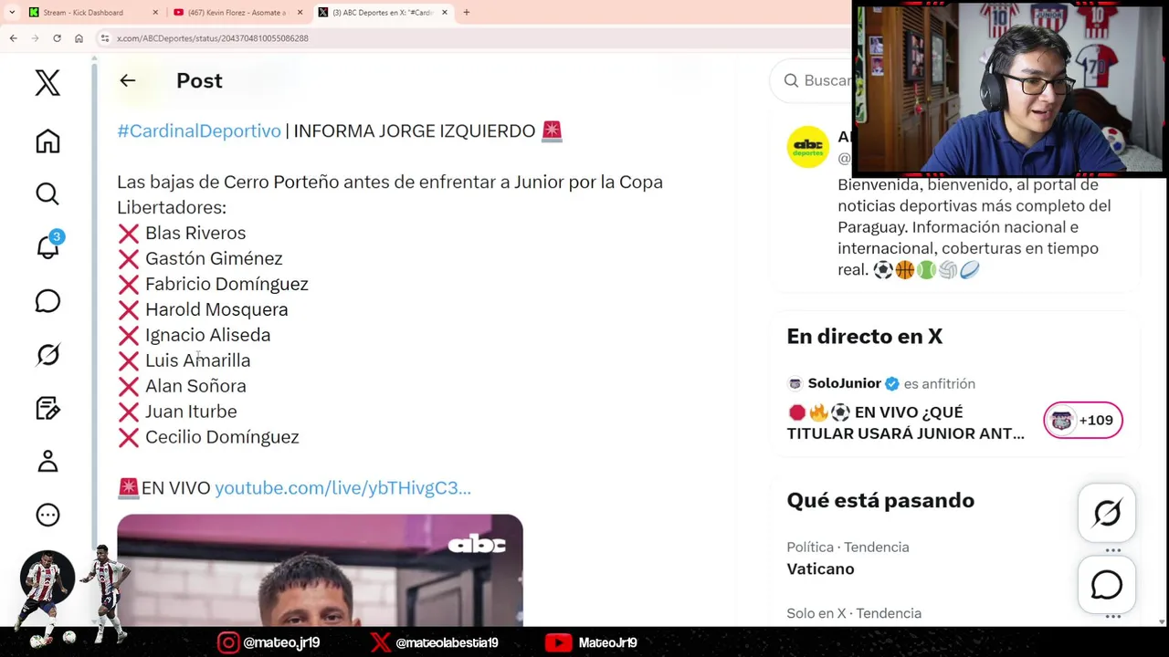Open EN VIVO Junior live broadcast title
Viewport: 1169px width, 657px height.
pyautogui.click(x=905, y=422)
